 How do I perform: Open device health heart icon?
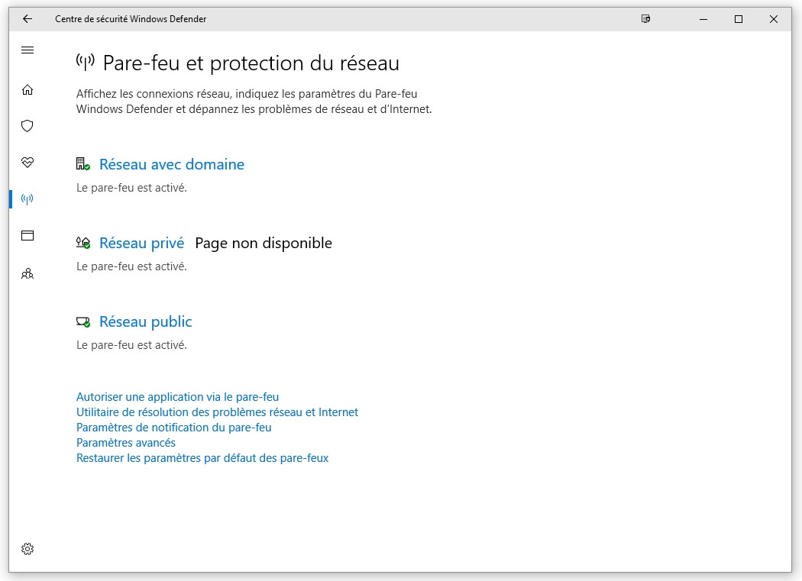pyautogui.click(x=27, y=163)
